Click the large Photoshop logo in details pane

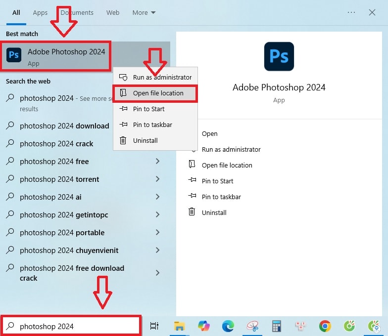(279, 56)
